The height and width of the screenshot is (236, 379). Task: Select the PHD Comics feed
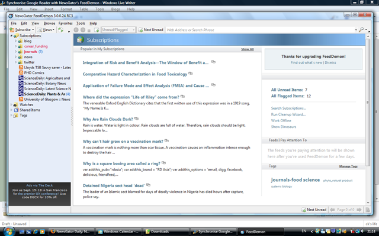click(34, 73)
